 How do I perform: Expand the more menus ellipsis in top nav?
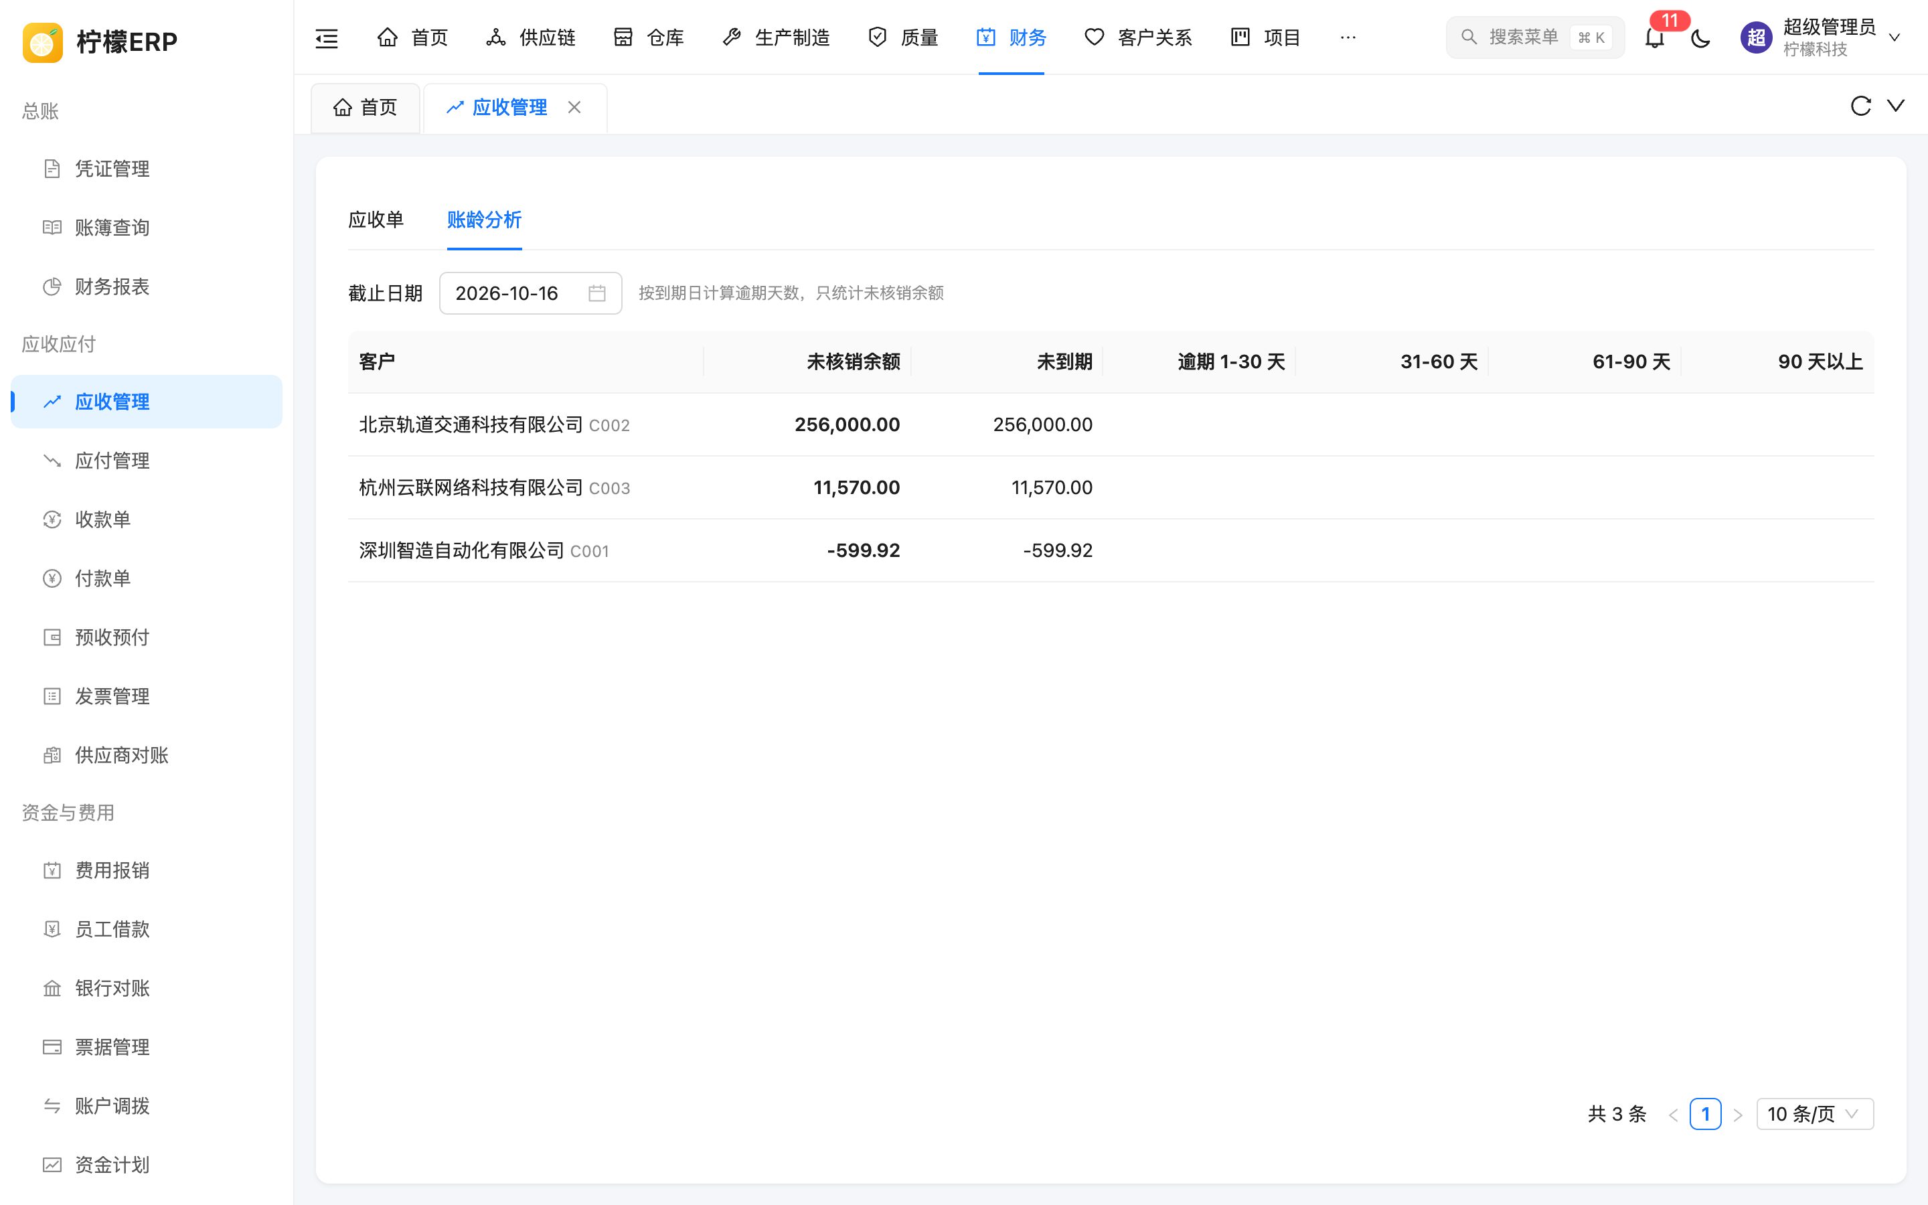point(1348,37)
